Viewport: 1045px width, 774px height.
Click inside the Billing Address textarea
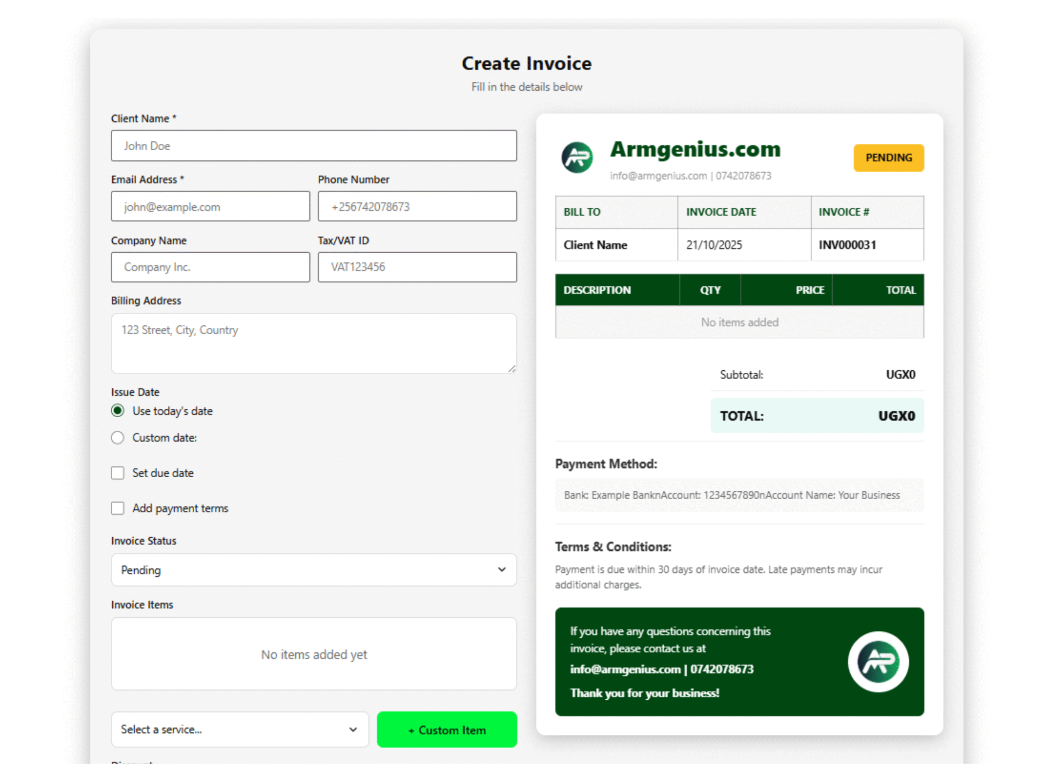click(313, 343)
